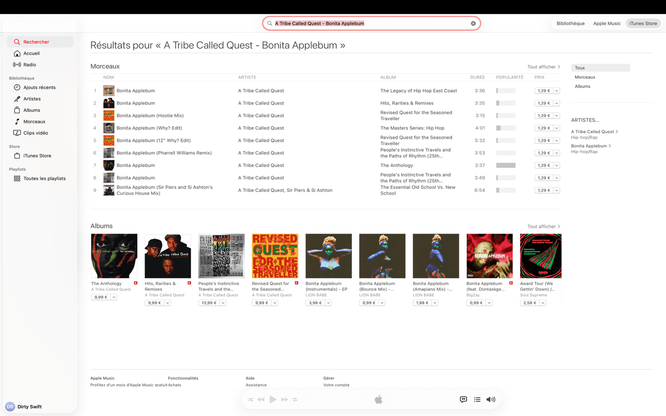Viewport: 666px width, 416px height.
Task: Show the play queue list
Action: pyautogui.click(x=477, y=399)
